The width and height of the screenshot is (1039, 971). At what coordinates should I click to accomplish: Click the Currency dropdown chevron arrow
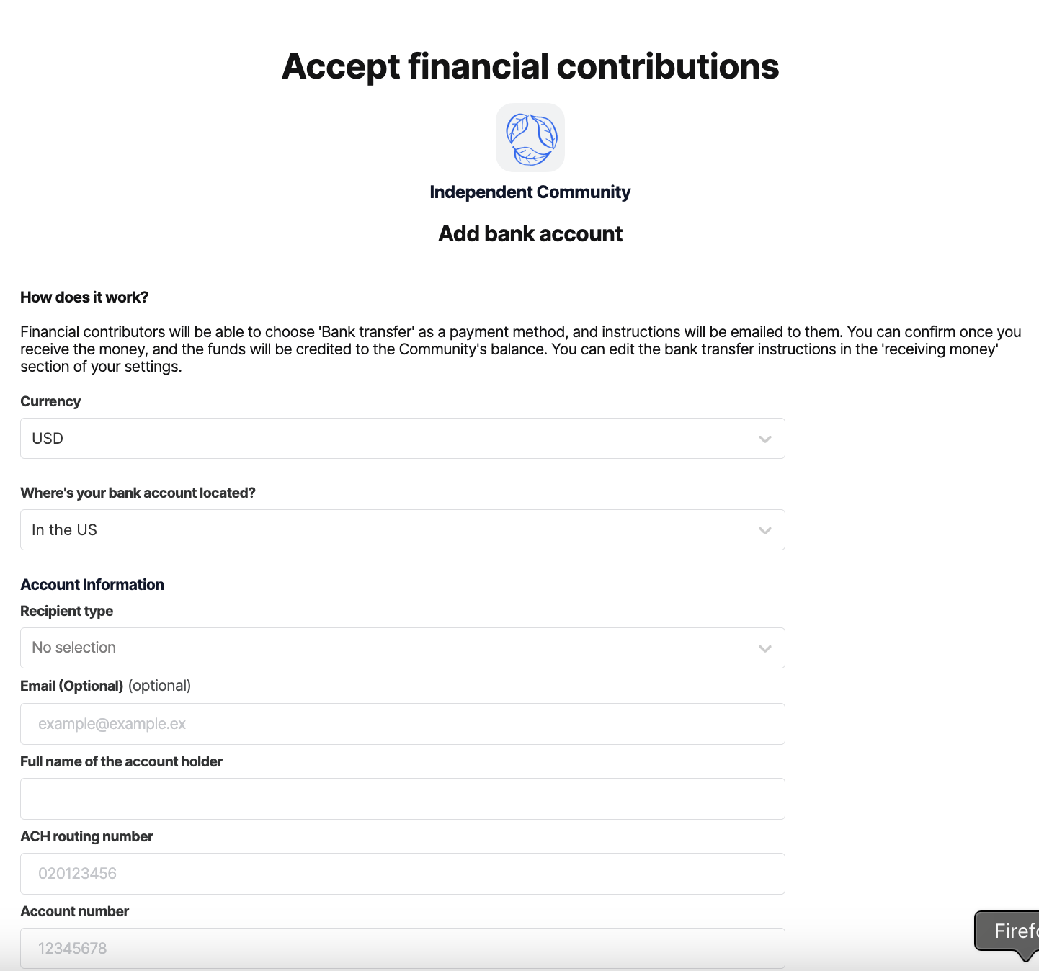tap(764, 439)
